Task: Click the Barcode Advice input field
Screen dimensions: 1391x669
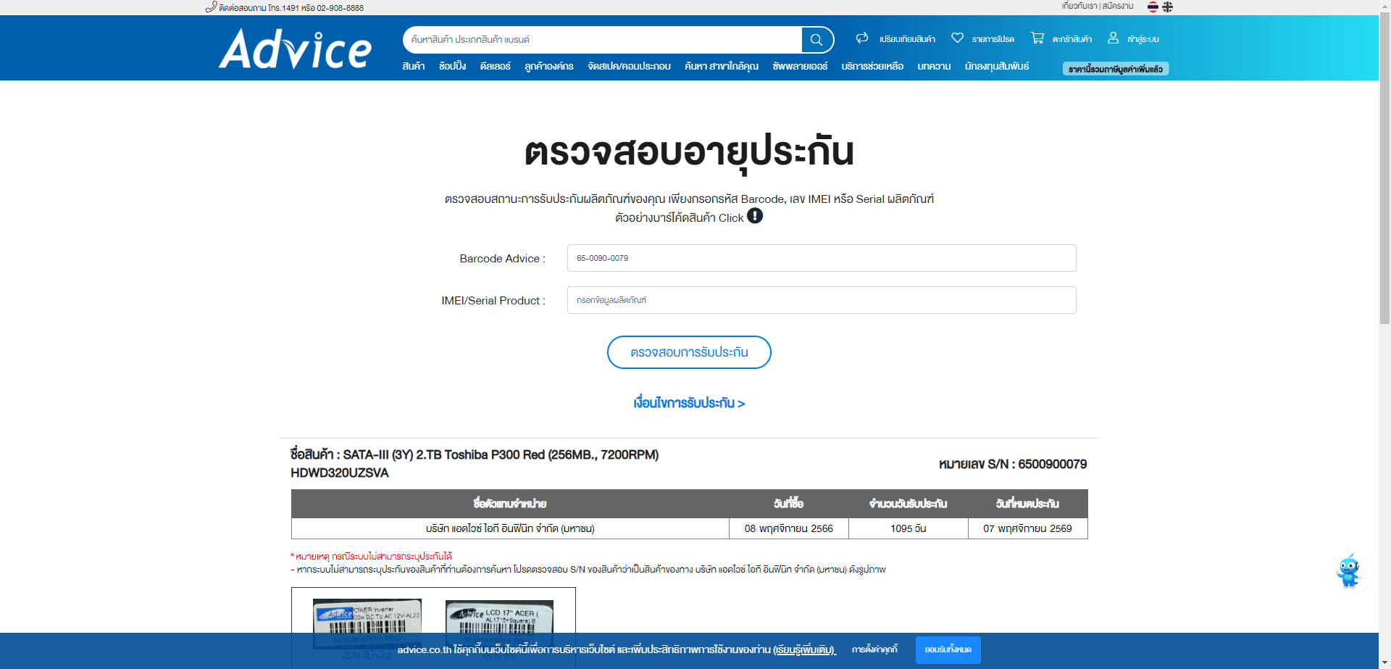Action: pos(821,258)
